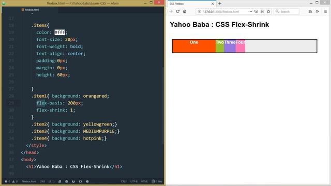Viewport: 331px width, 186px height.
Task: Click the orange One flex item
Action: coord(194,46)
